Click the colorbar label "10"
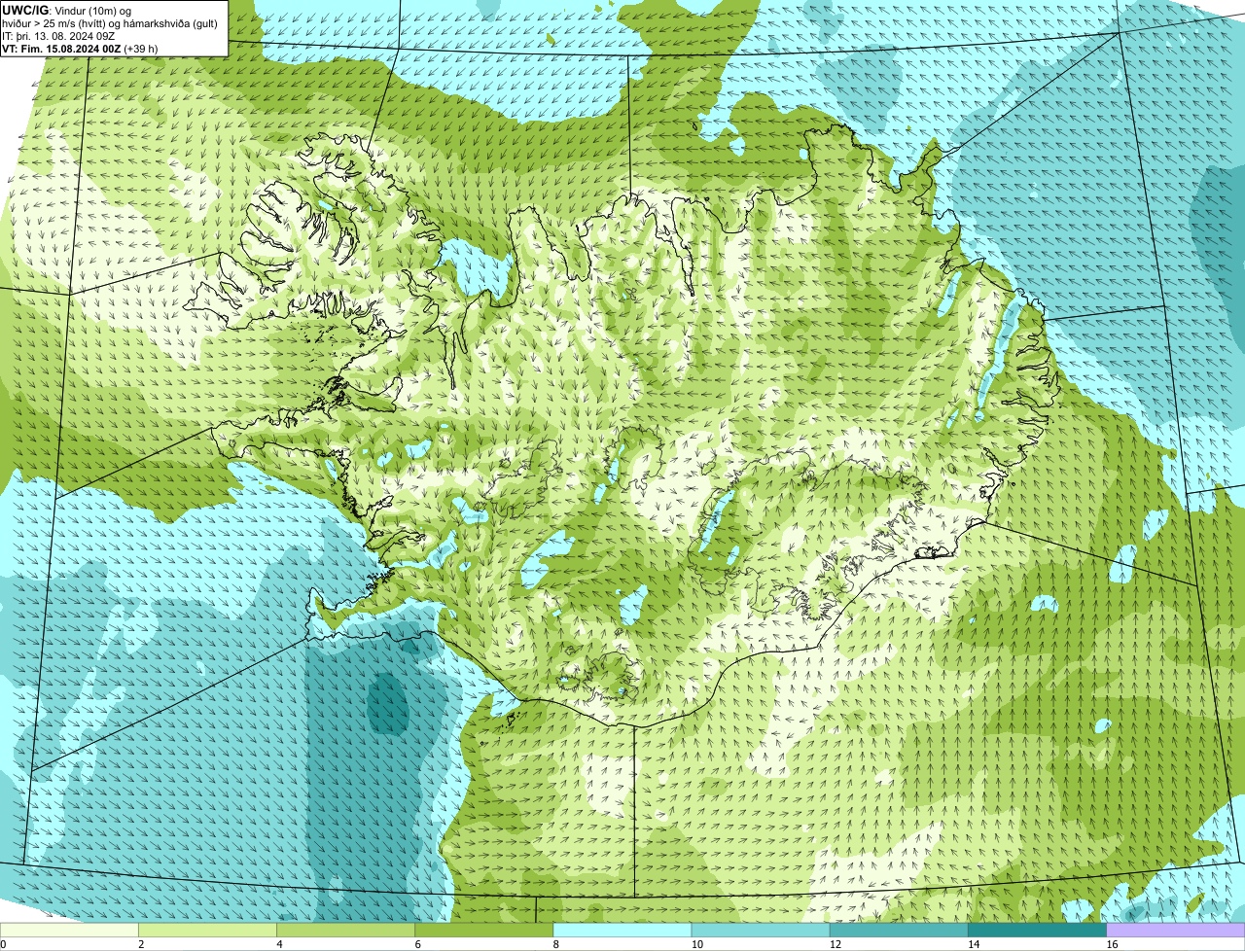1245x951 pixels. [x=696, y=944]
